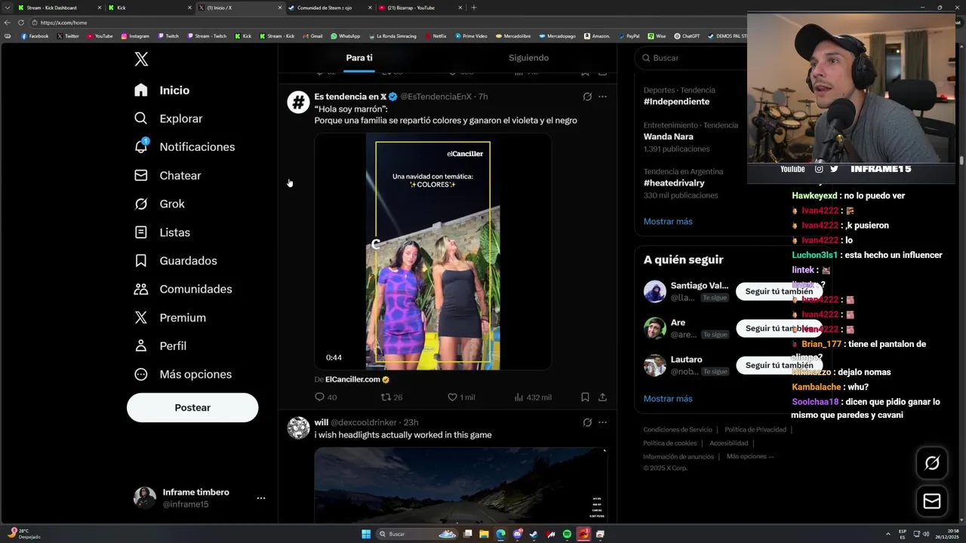This screenshot has height=543, width=966.
Task: Click Grok icon on will's post
Action: (587, 422)
